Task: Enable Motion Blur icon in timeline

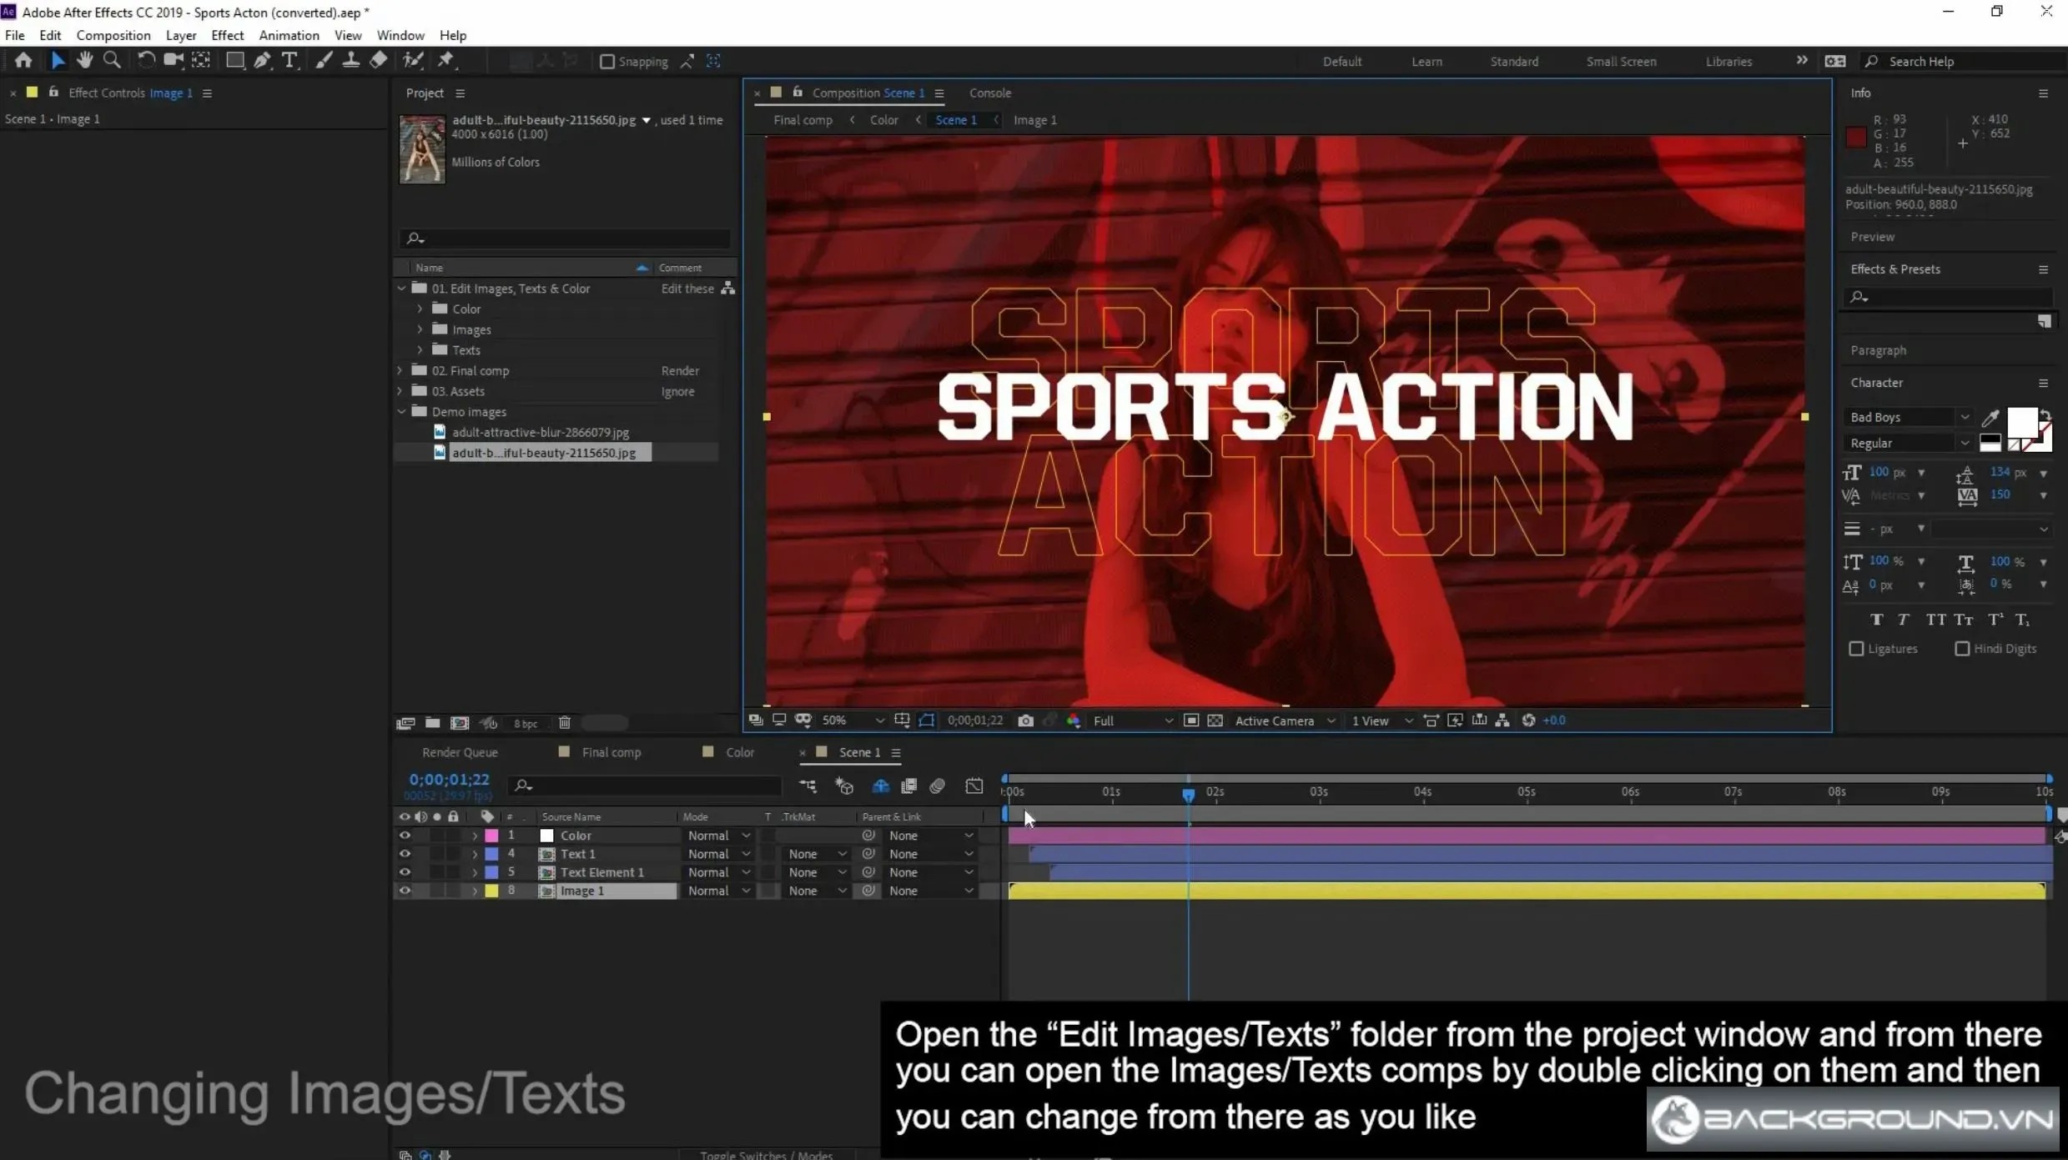Action: (x=938, y=786)
